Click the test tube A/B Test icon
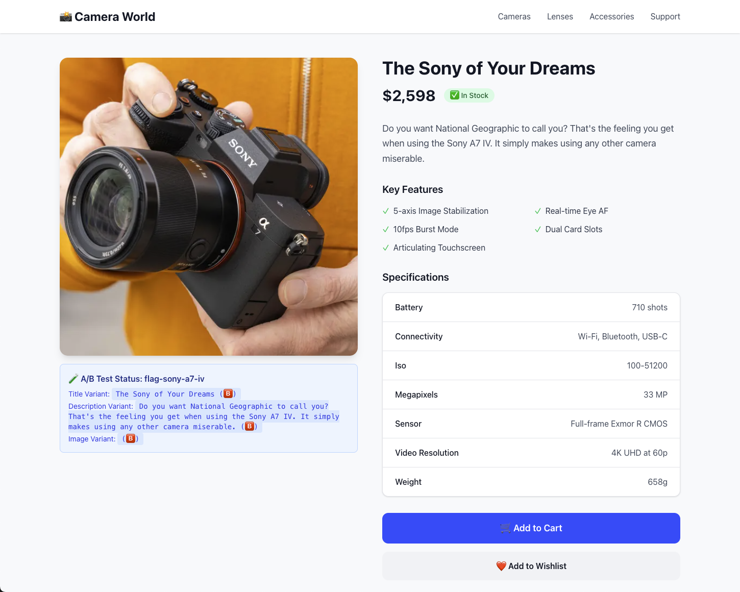The width and height of the screenshot is (740, 592). click(x=73, y=379)
